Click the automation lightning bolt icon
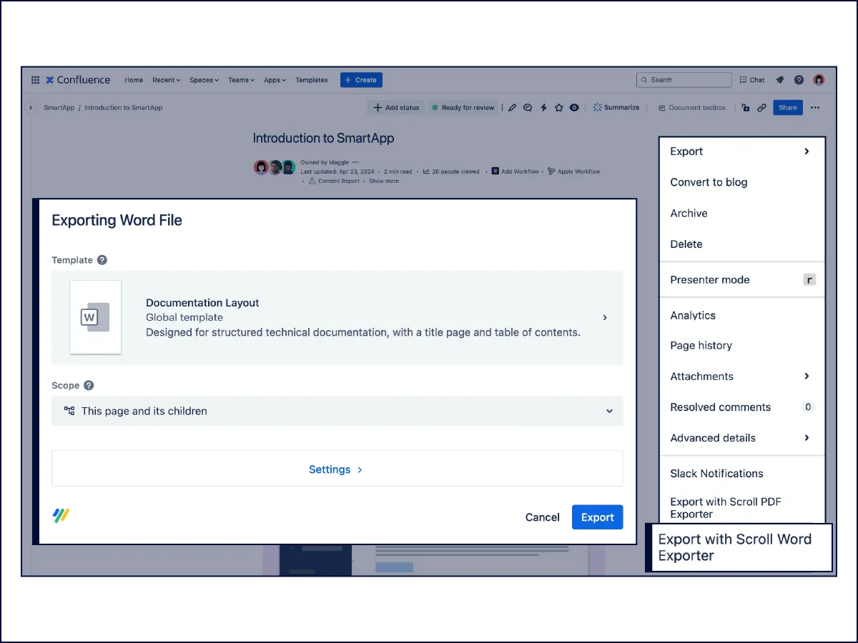Screen dimensions: 858x643 [543, 108]
